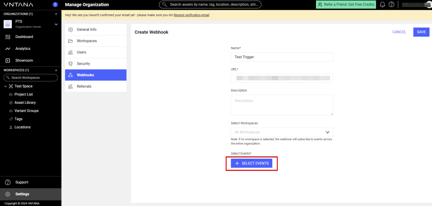The height and width of the screenshot is (206, 432).
Task: Add workspace with plus icon
Action: coord(56,70)
